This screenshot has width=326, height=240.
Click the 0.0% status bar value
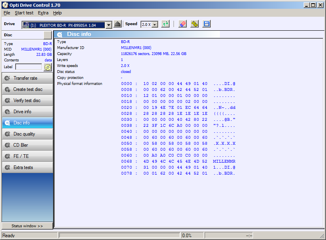[187, 236]
